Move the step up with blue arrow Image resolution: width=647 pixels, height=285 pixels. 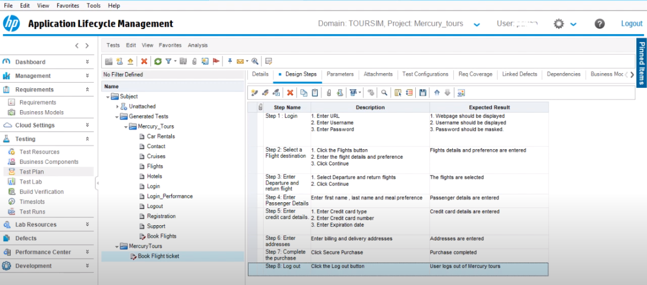[x=437, y=93]
